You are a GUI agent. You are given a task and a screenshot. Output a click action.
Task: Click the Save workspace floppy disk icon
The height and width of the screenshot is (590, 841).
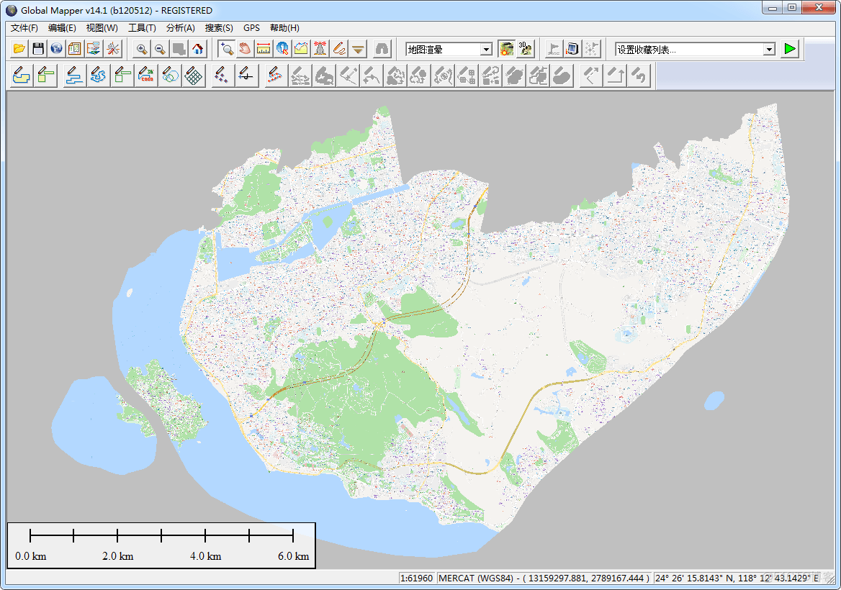click(x=38, y=49)
